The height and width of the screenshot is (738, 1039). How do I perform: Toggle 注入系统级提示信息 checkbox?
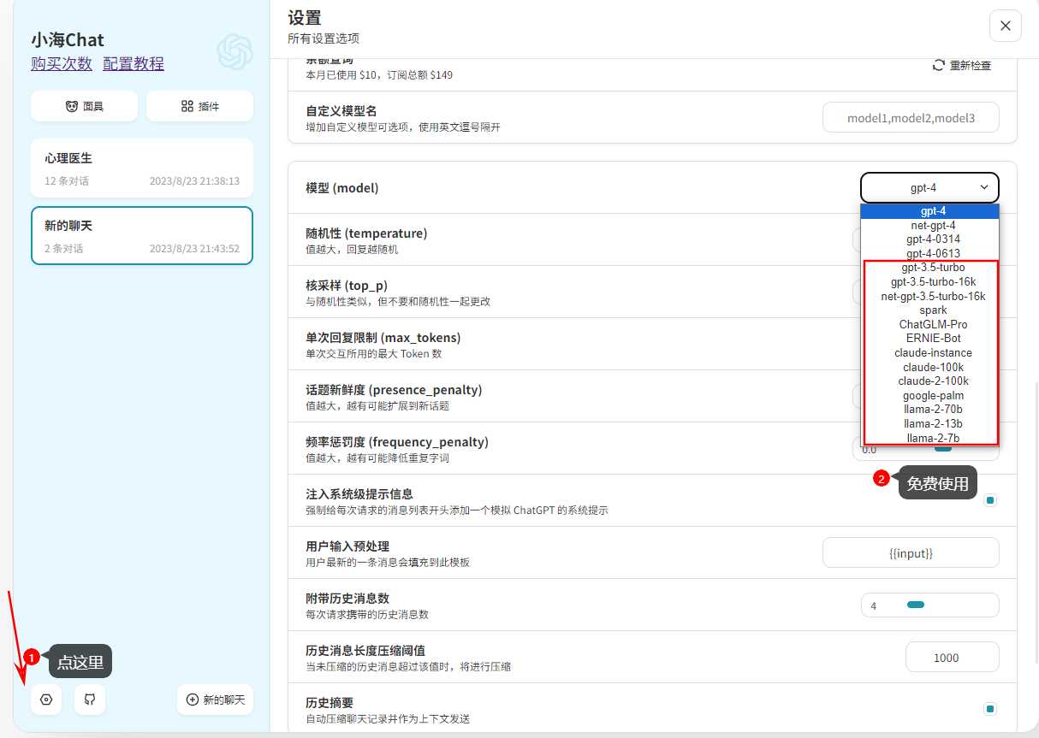990,500
